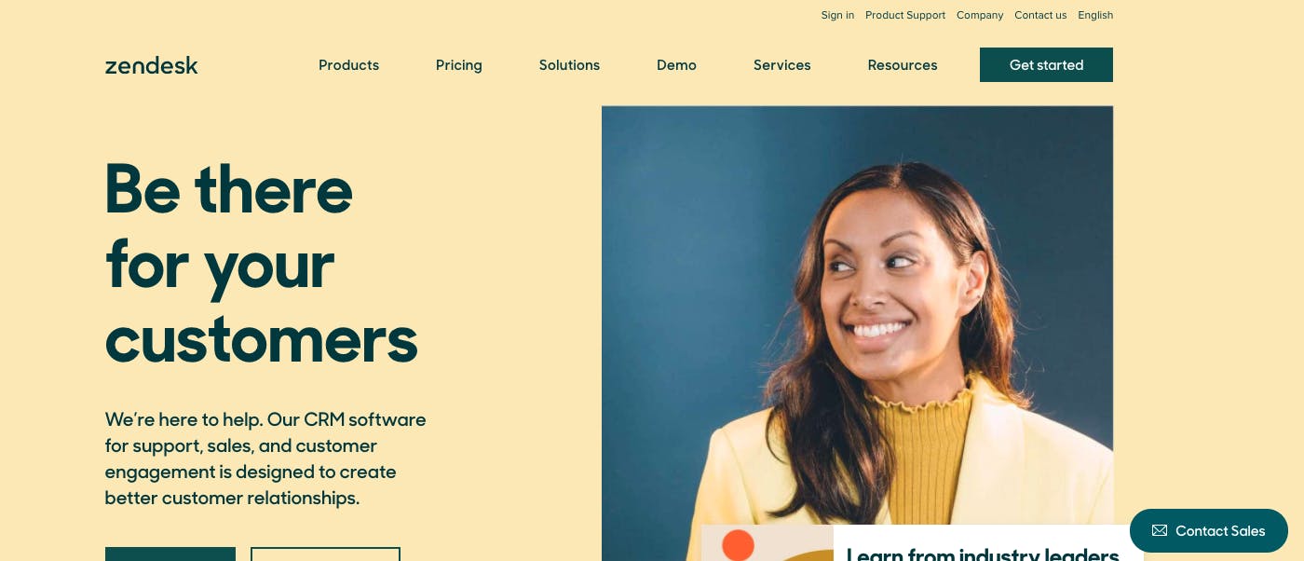
Task: Open the Products menu
Action: [348, 65]
